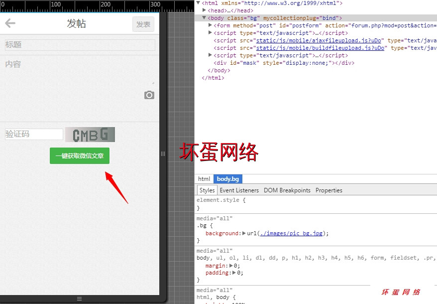The image size is (437, 304).
Task: Expand the inline script node above div#mask
Action: (210, 55)
